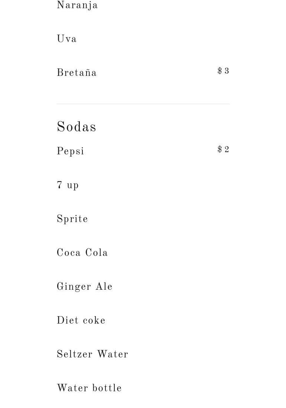Select the Uva flavor entry
The width and height of the screenshot is (286, 408).
[67, 39]
